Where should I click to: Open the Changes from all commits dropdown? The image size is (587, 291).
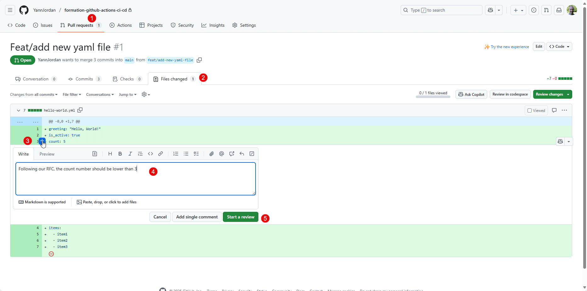coord(33,95)
